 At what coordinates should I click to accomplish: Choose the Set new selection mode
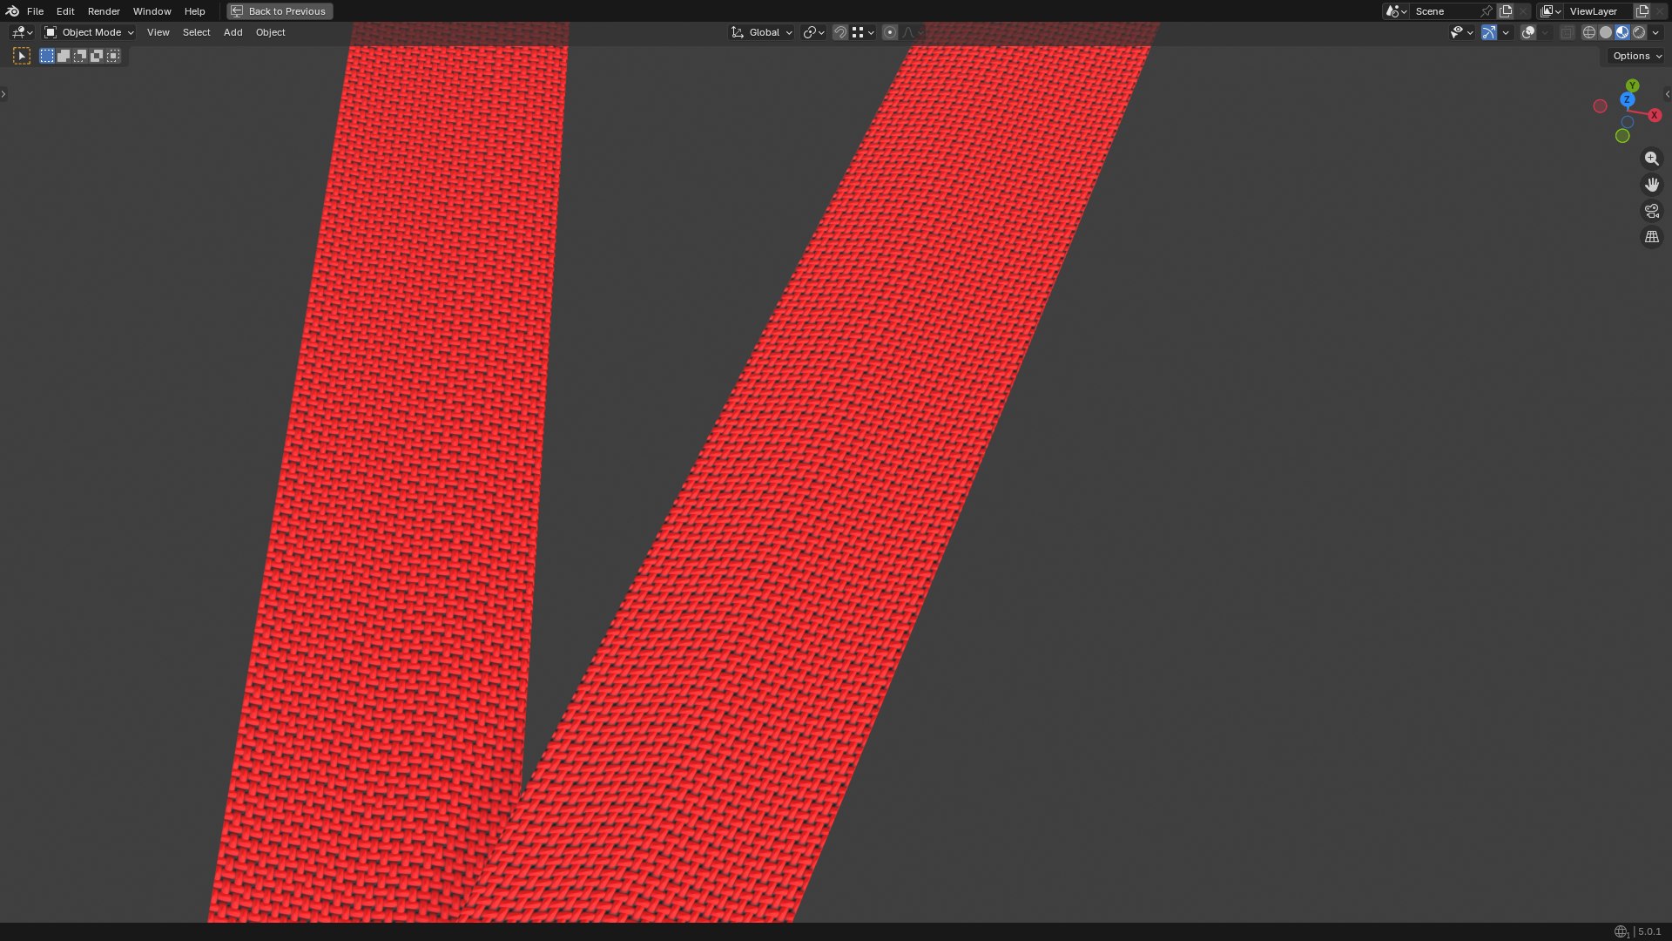point(47,56)
